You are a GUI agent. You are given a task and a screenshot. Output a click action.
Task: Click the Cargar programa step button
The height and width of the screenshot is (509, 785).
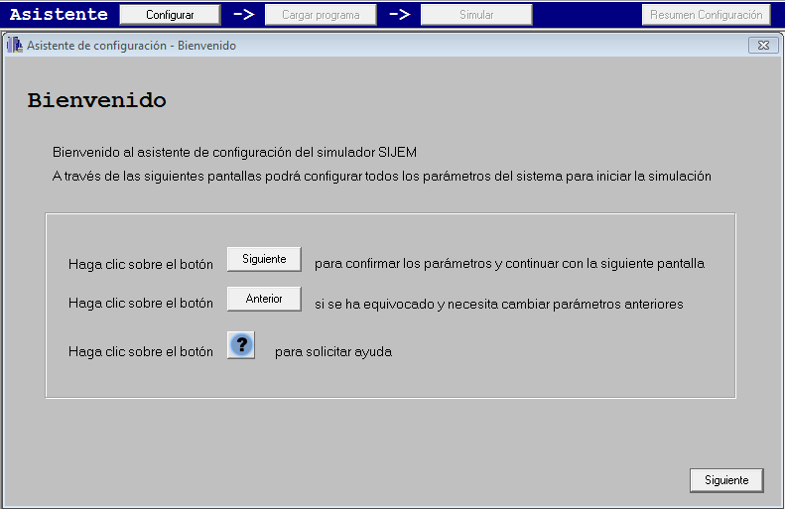click(321, 15)
